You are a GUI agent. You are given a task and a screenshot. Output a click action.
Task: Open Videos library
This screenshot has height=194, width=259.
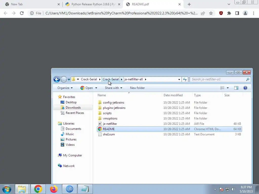[x=70, y=144]
